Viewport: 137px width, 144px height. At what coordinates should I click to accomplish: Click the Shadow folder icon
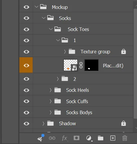pyautogui.click(x=50, y=123)
